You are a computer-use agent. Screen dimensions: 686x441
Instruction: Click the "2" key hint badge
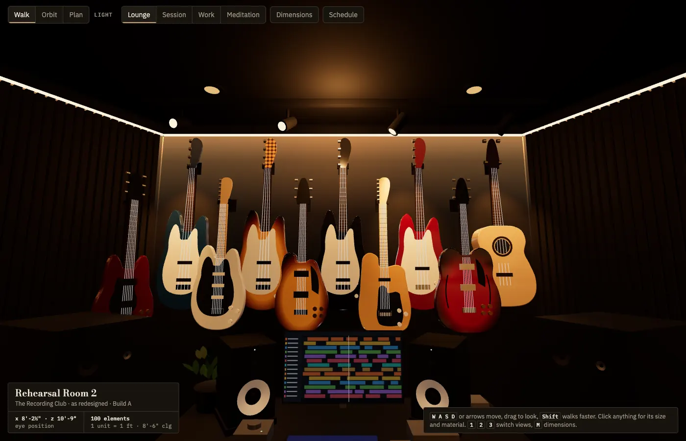pyautogui.click(x=481, y=425)
